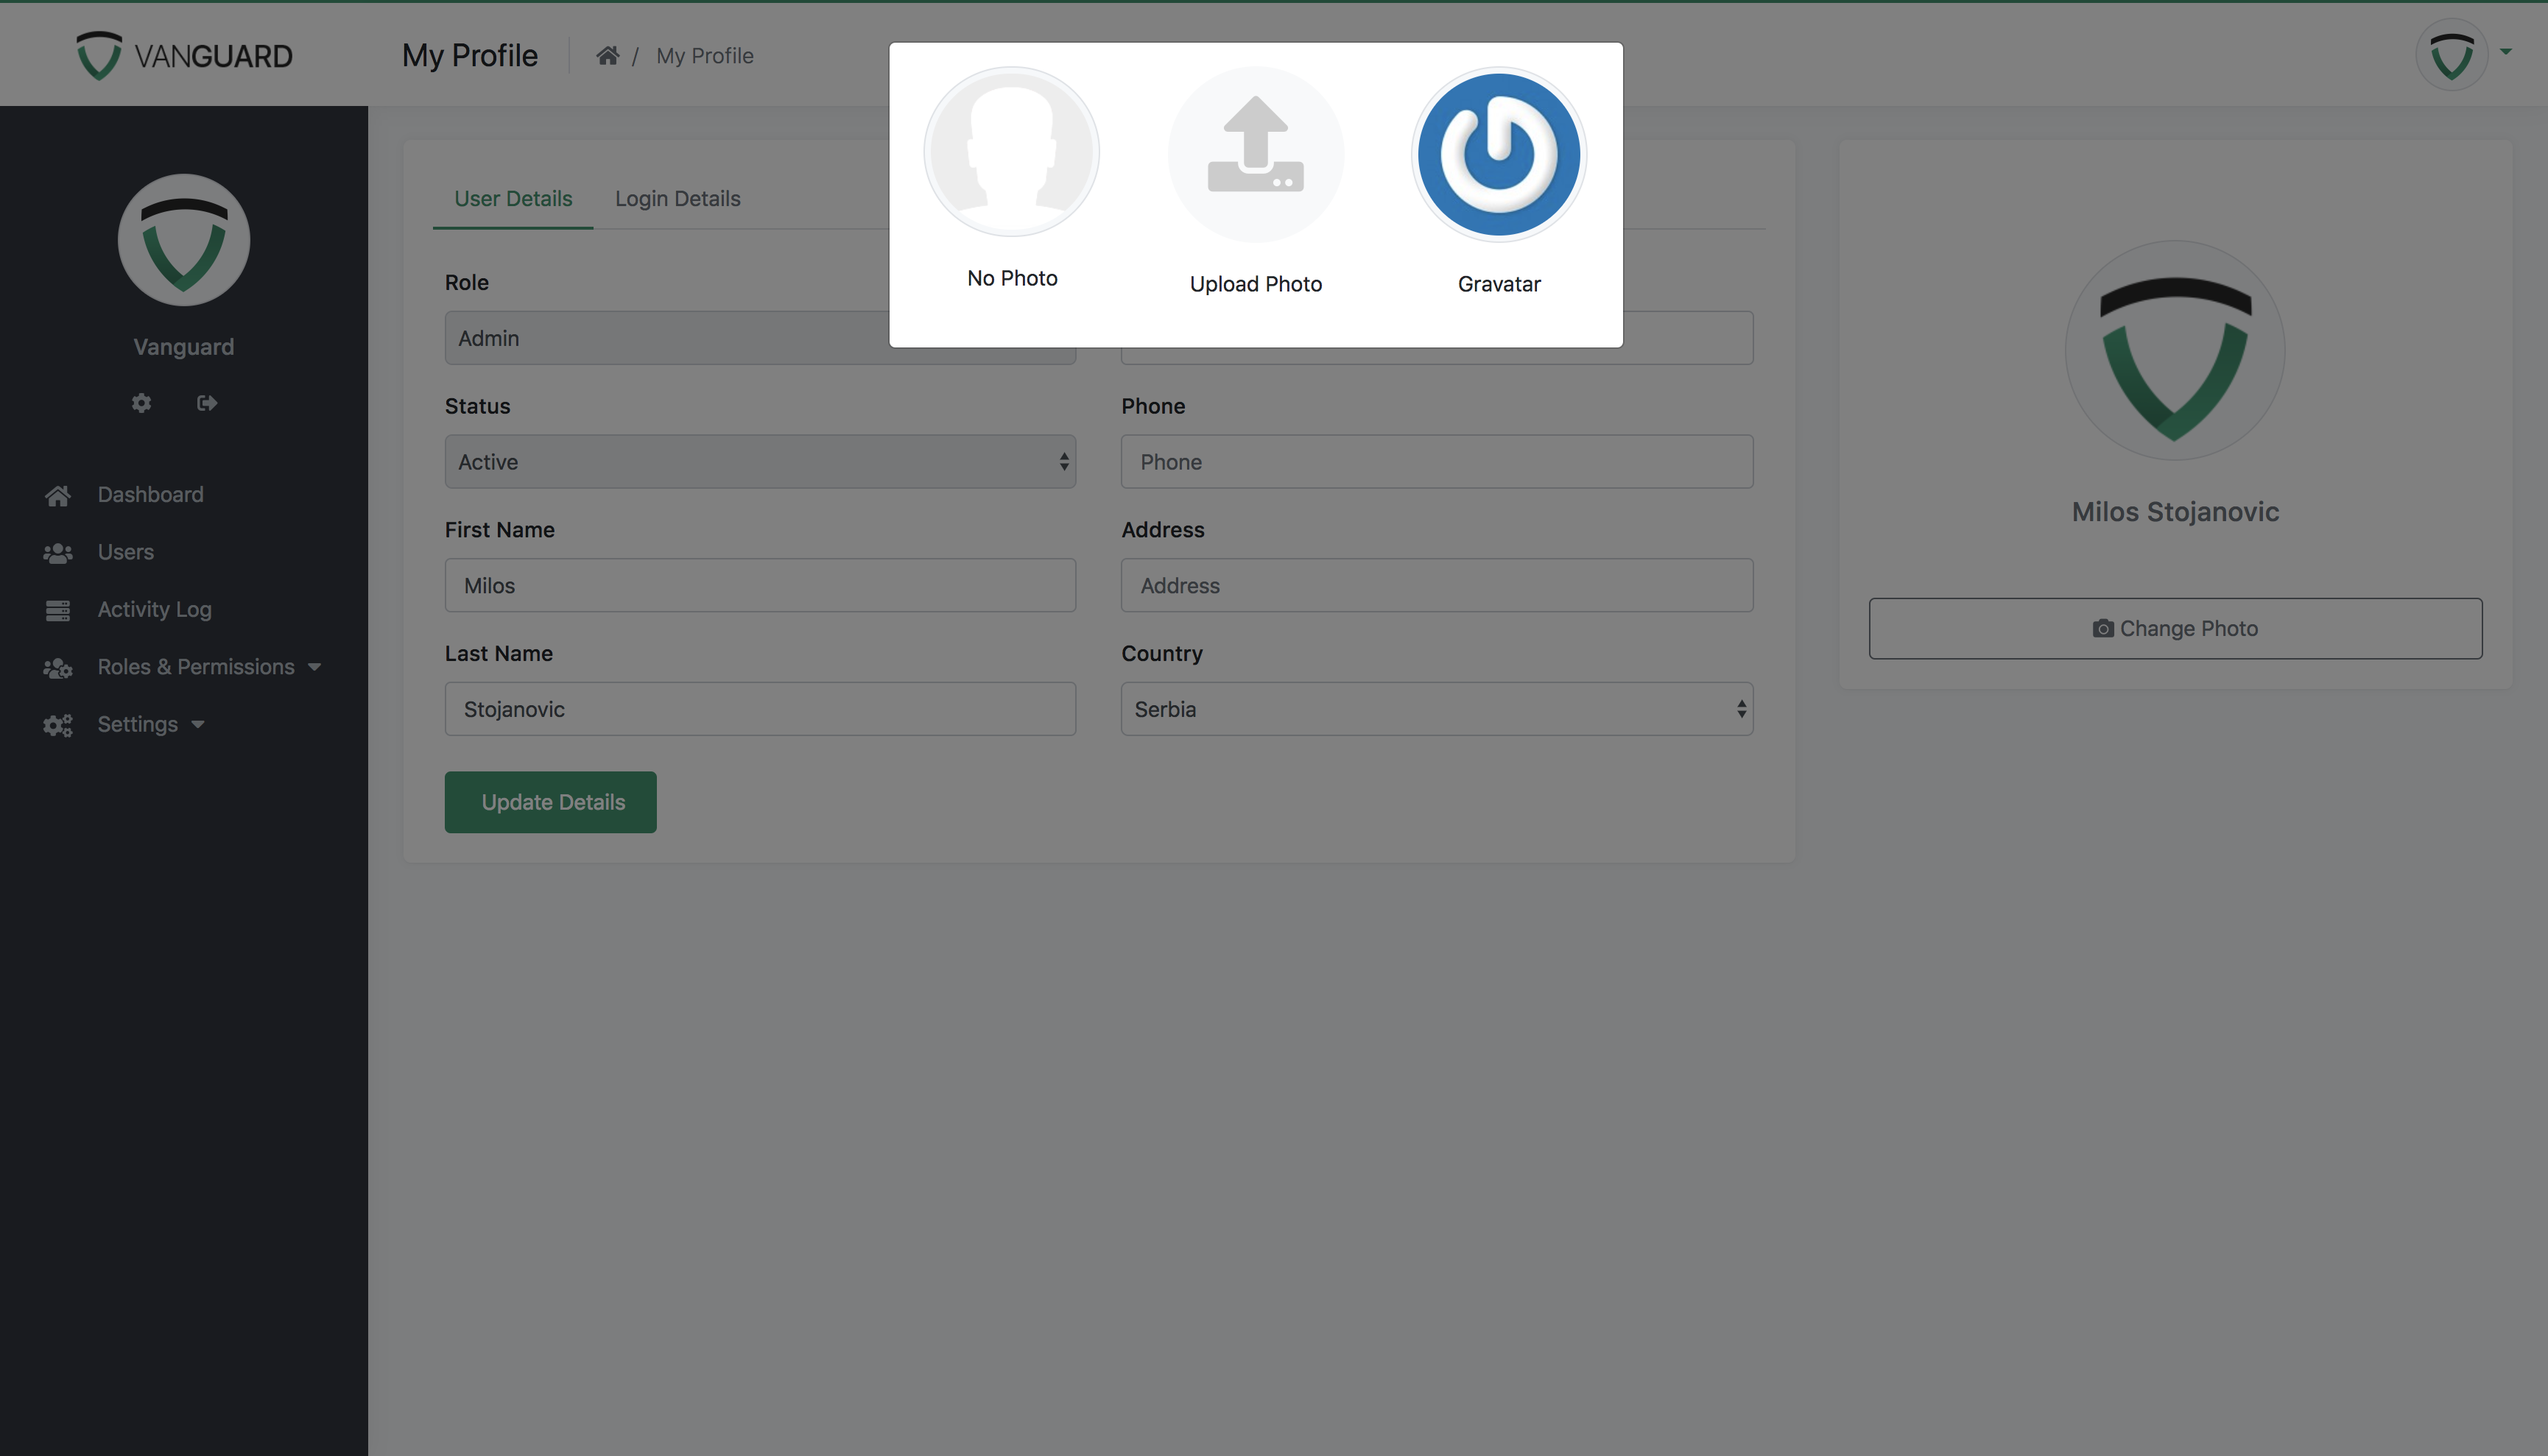The height and width of the screenshot is (1456, 2548).
Task: Open the Country dropdown showing Serbia
Action: (1437, 709)
